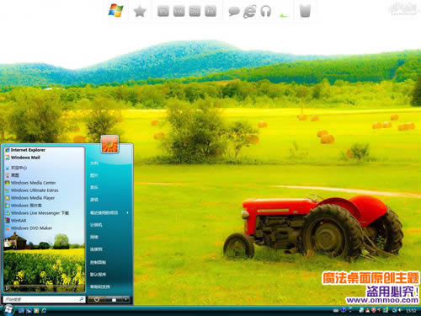Image resolution: width=421 pixels, height=316 pixels.
Task: Open Media Player quick launch icon
Action: click(x=36, y=311)
